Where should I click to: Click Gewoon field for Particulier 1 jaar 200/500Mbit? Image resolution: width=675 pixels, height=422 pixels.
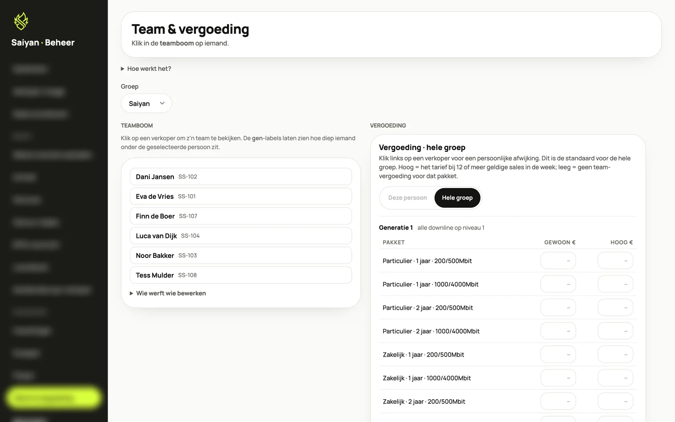pos(558,261)
